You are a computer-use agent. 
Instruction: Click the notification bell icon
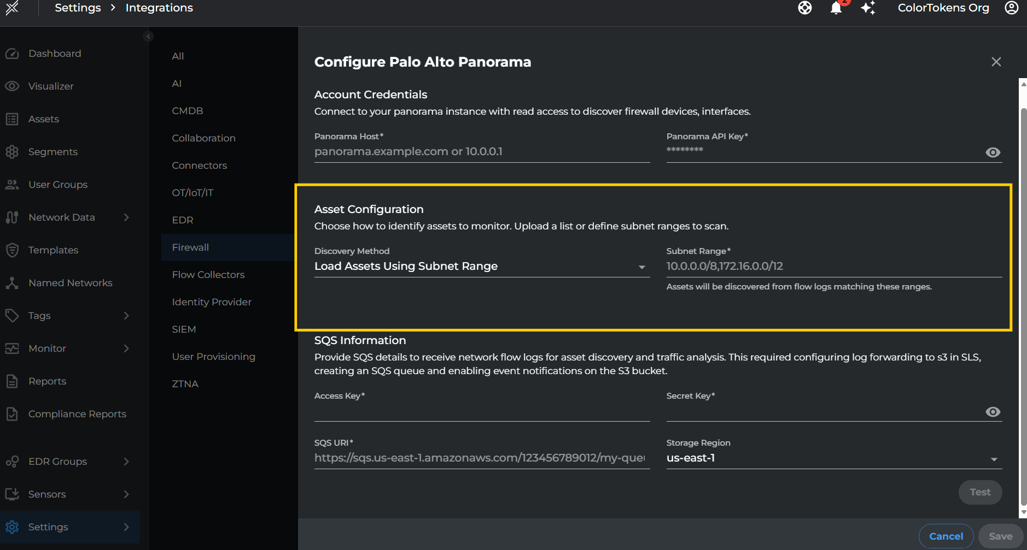[836, 8]
